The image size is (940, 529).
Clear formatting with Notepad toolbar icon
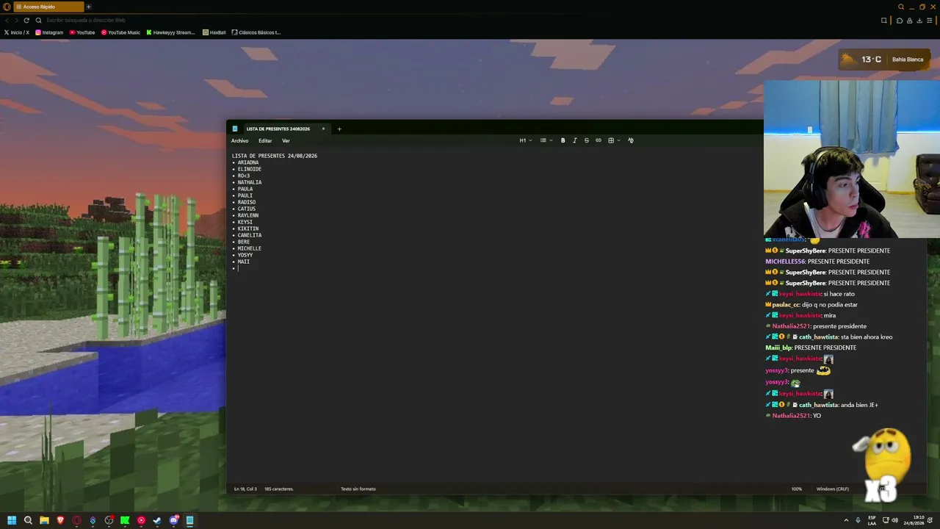(631, 140)
